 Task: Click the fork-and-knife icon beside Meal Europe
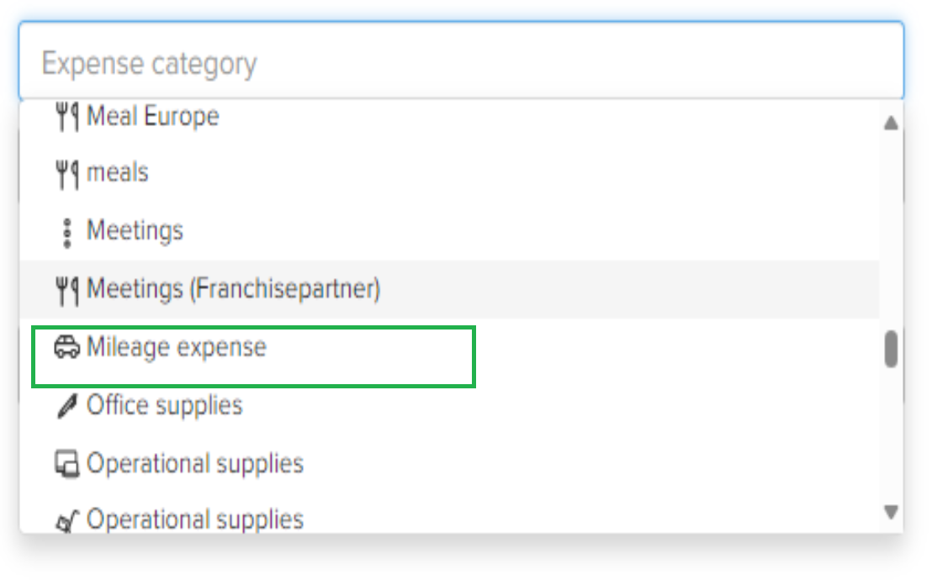click(66, 116)
